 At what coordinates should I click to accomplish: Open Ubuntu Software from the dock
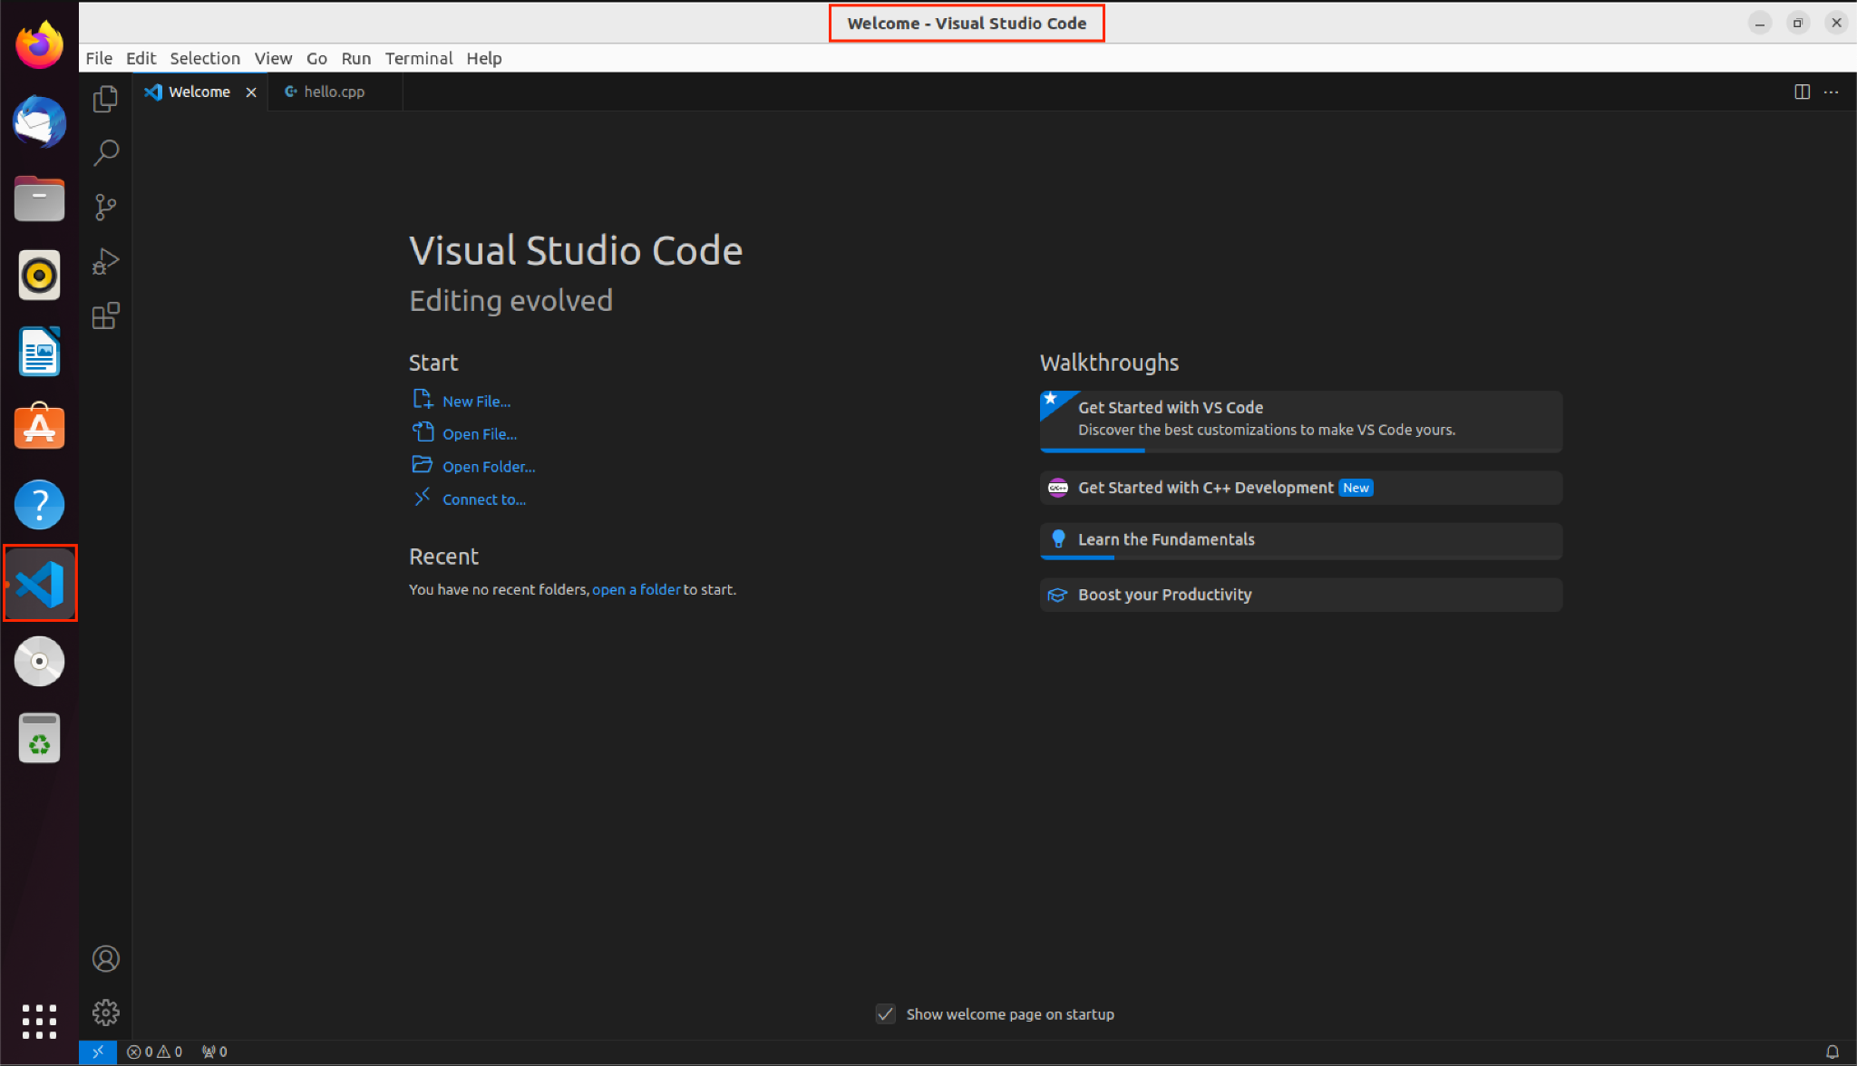39,427
